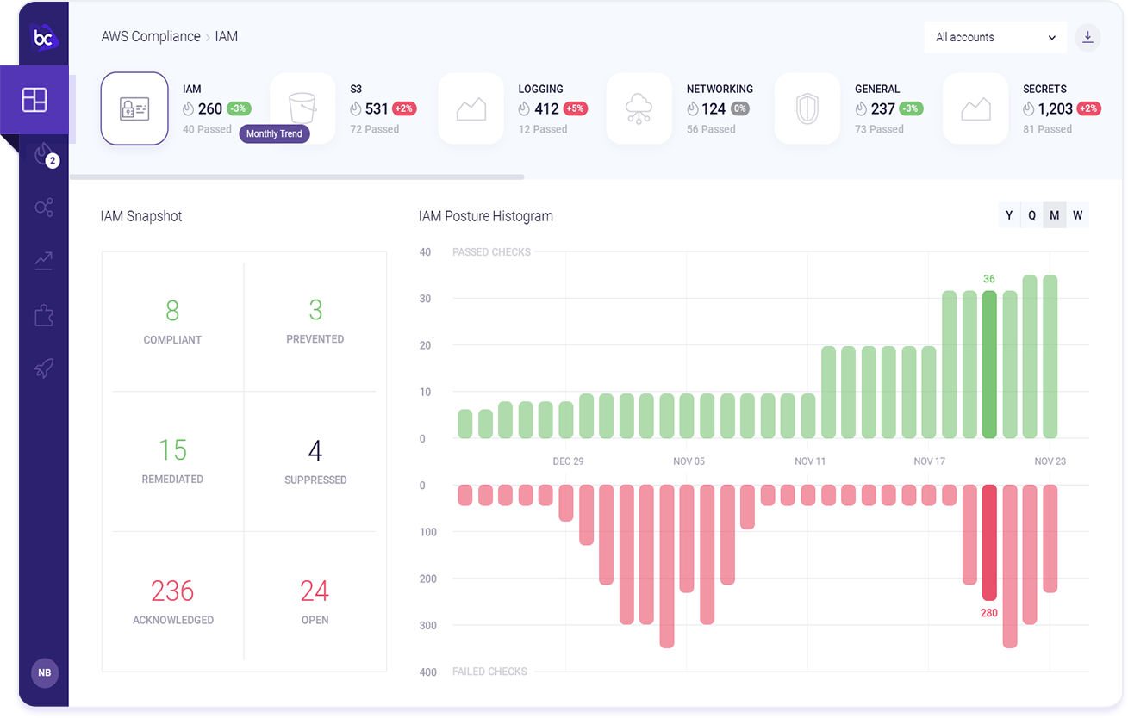1128x718 pixels.
Task: Click the General 237 count
Action: tap(882, 108)
